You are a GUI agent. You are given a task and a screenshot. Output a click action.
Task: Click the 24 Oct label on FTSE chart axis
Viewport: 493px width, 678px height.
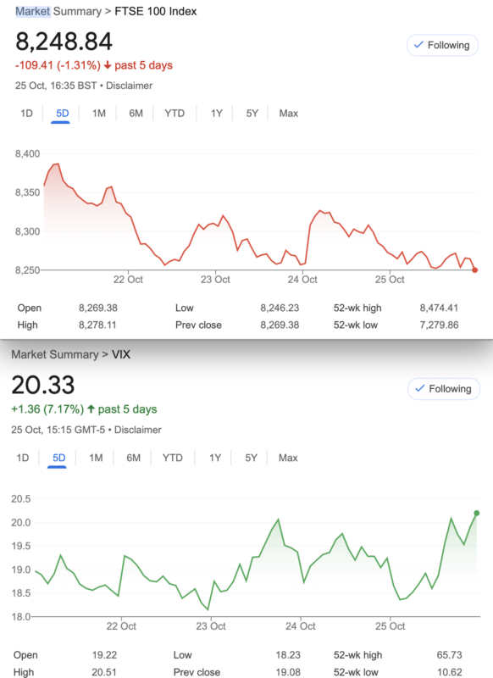[302, 280]
